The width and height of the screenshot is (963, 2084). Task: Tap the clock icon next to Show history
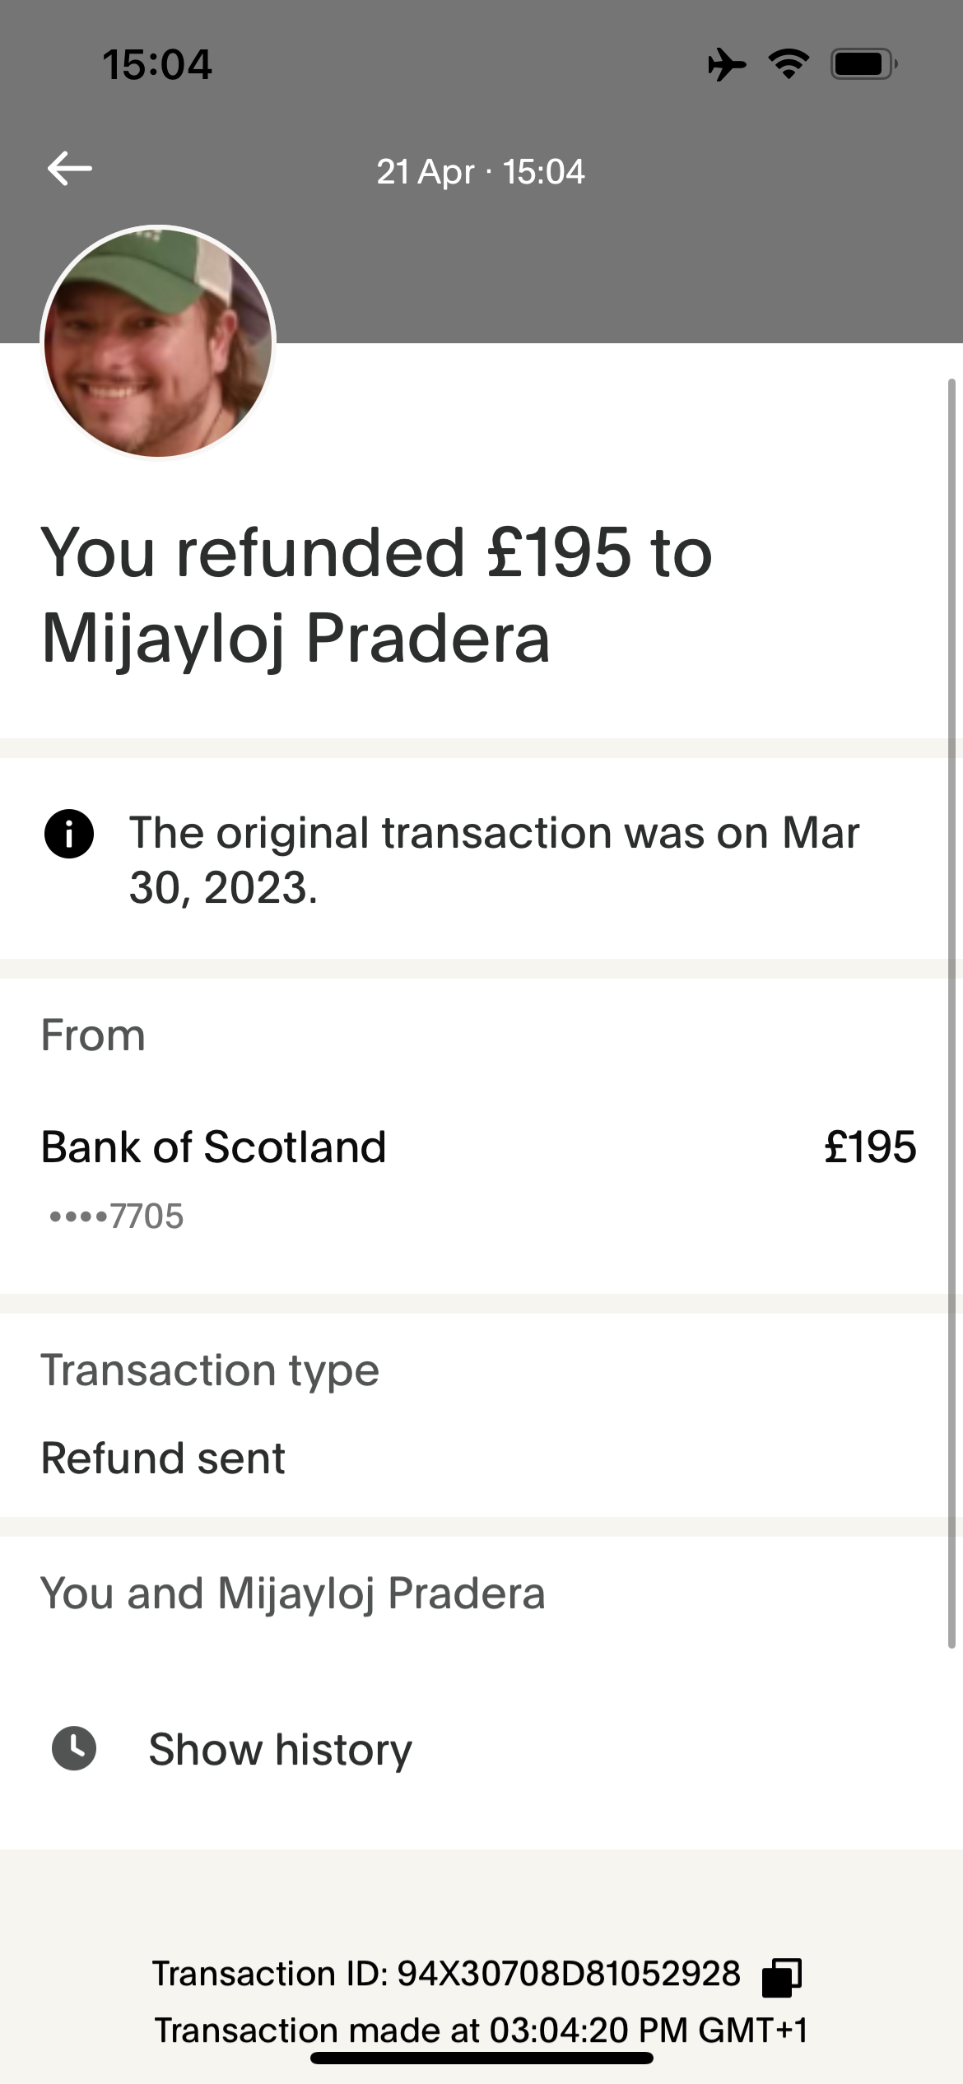click(74, 1748)
